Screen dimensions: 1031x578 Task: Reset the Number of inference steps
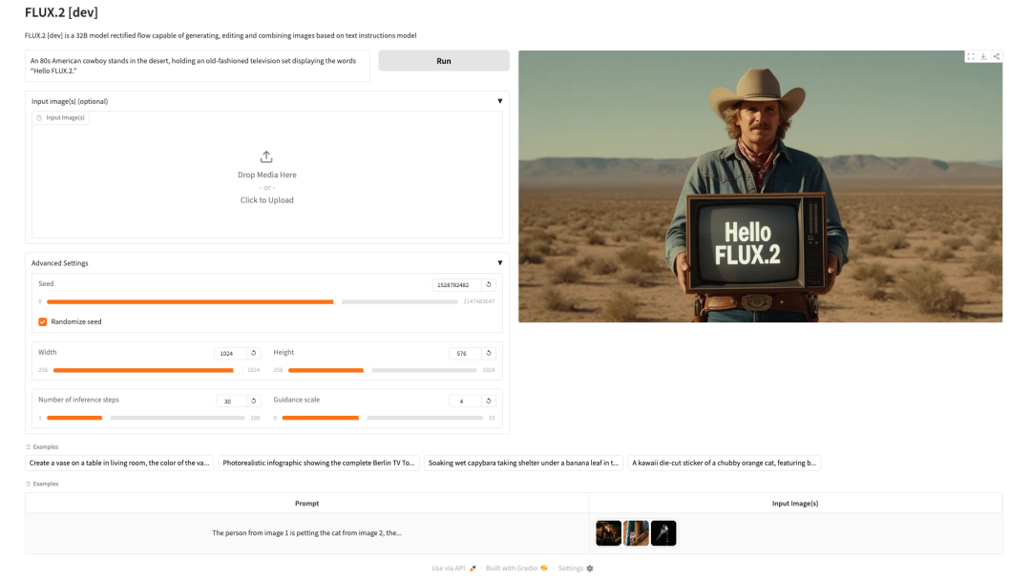coord(253,401)
